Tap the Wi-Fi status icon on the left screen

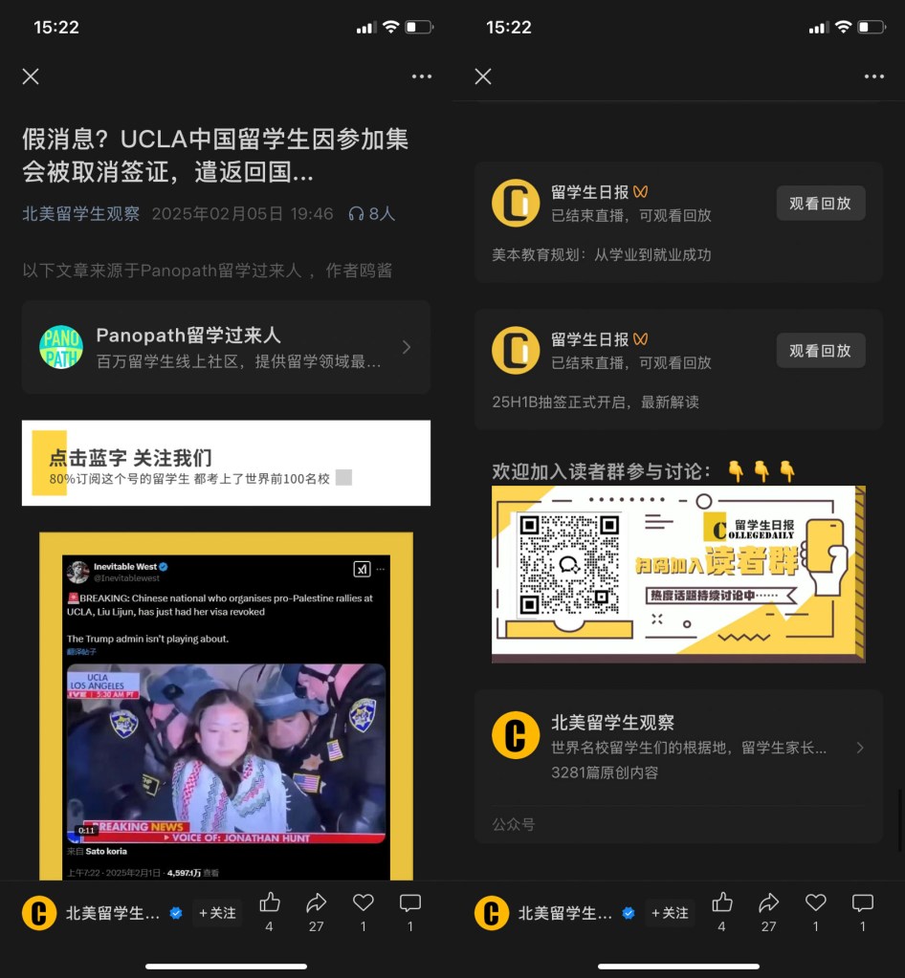tap(390, 27)
